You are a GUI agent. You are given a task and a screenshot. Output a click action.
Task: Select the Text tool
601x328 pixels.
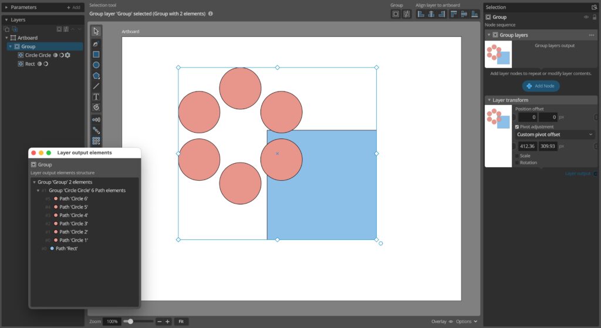(x=96, y=97)
